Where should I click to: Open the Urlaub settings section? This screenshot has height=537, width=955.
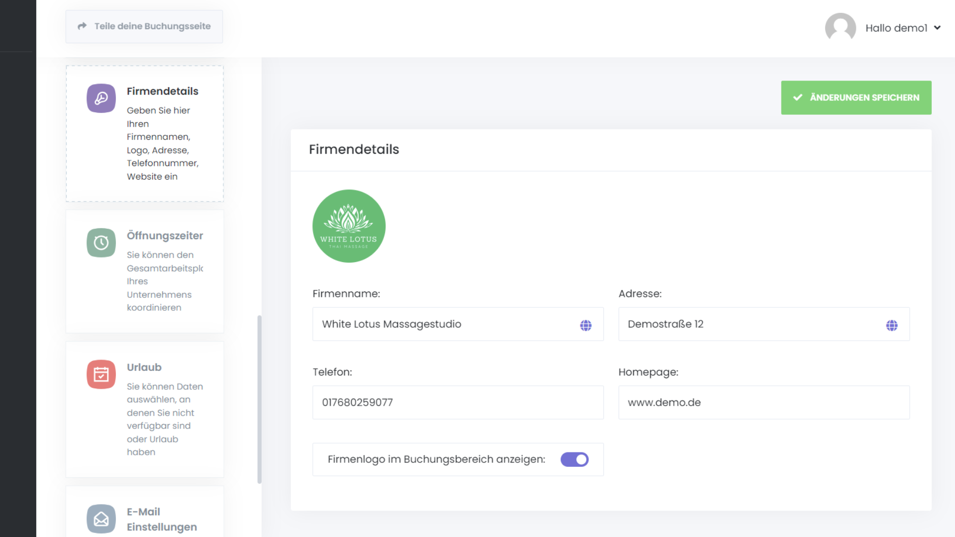click(x=144, y=367)
